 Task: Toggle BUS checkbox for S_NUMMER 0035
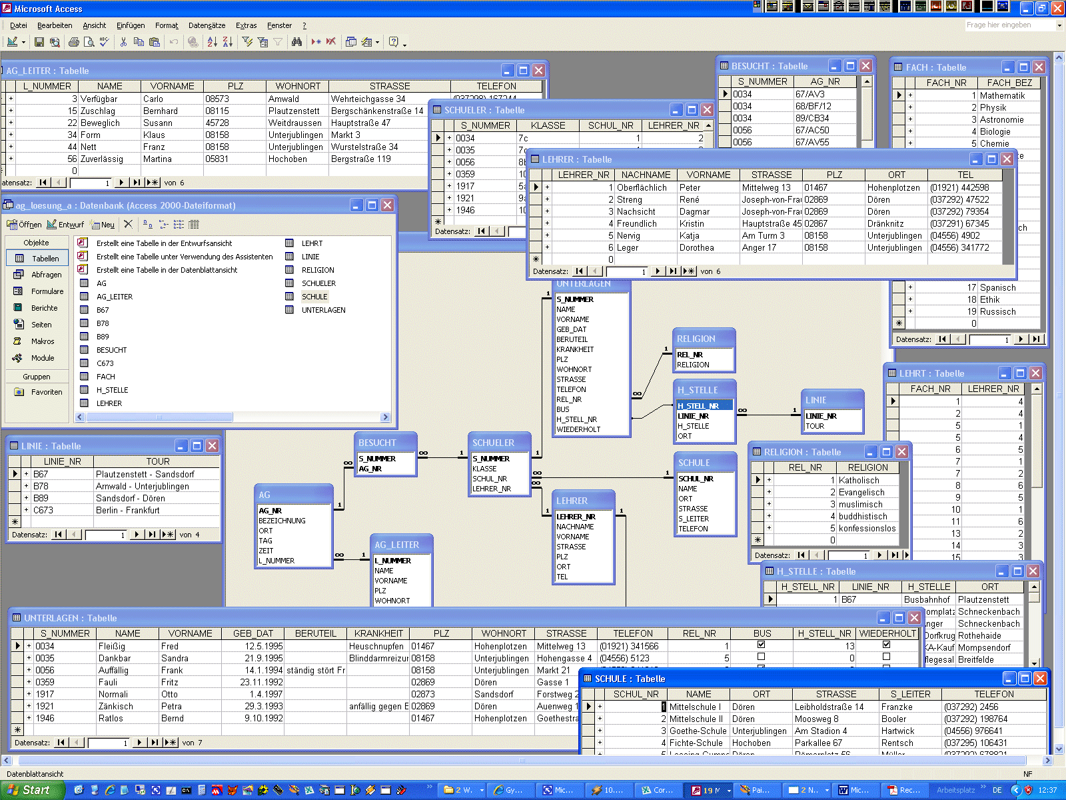(x=762, y=657)
